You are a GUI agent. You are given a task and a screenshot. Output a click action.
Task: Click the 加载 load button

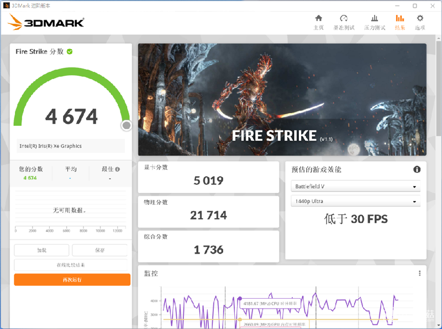point(42,250)
